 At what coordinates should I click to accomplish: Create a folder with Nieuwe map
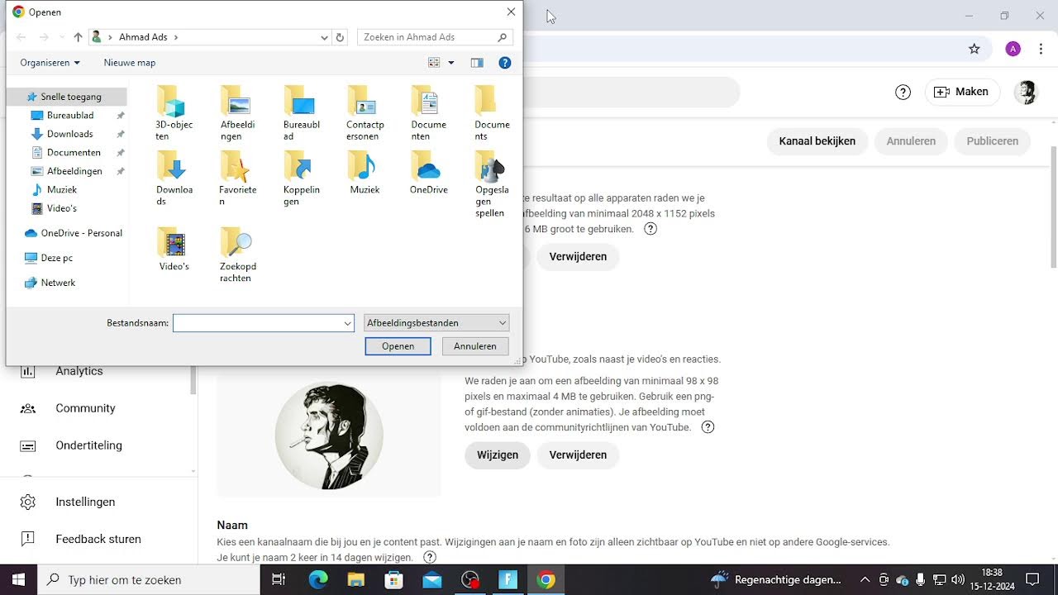coord(130,63)
